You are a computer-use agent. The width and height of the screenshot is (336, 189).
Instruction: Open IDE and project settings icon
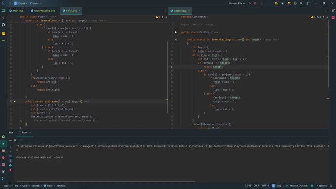click(x=308, y=3)
